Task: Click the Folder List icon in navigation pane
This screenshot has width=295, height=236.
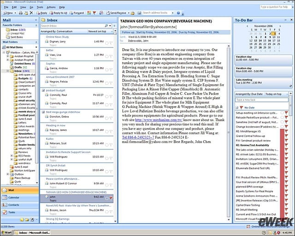Action: pos(27,219)
